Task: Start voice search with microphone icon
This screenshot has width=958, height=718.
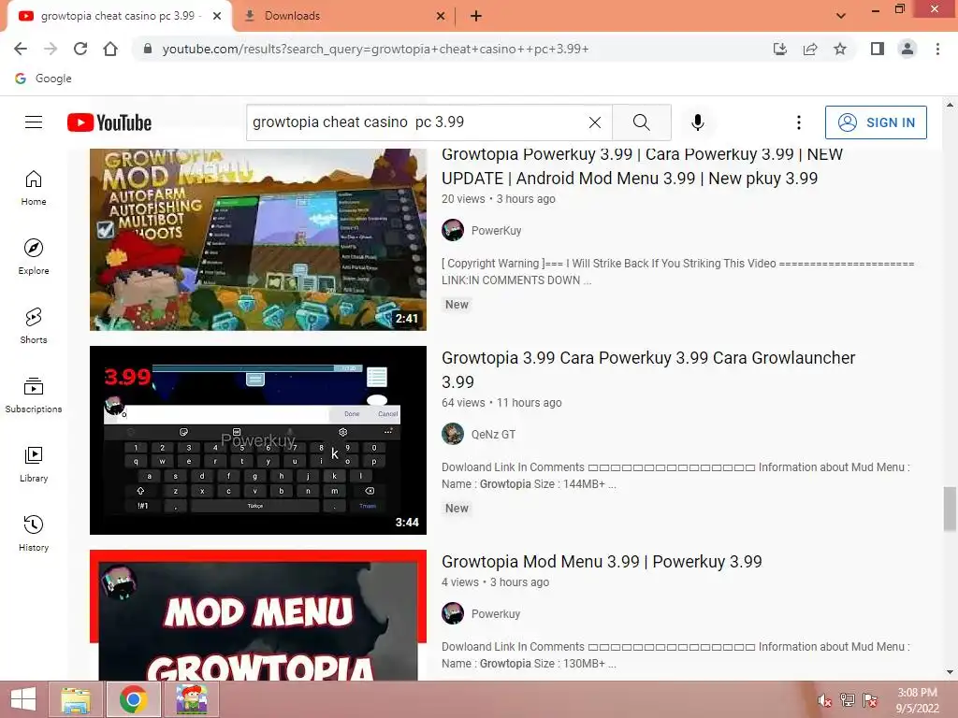Action: click(x=697, y=122)
